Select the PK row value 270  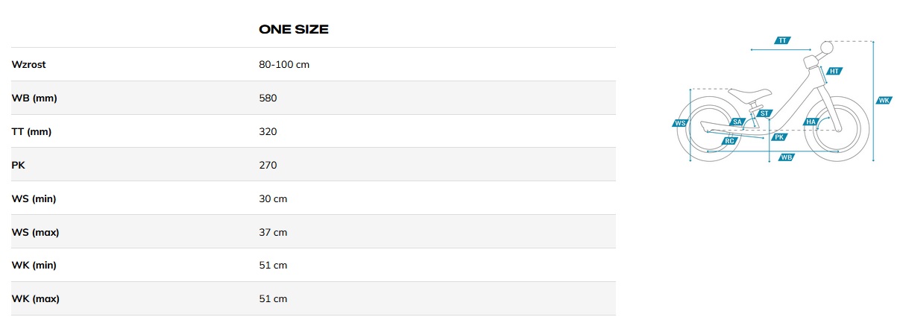268,165
